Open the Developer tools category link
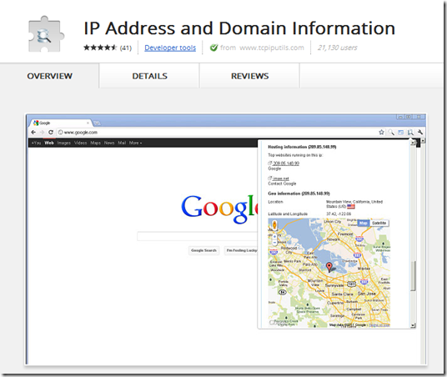Screen dimensions: 447x377 click(x=170, y=48)
